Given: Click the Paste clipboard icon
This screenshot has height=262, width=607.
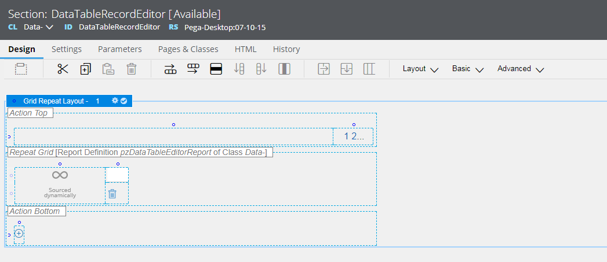Looking at the screenshot, I should coord(108,69).
